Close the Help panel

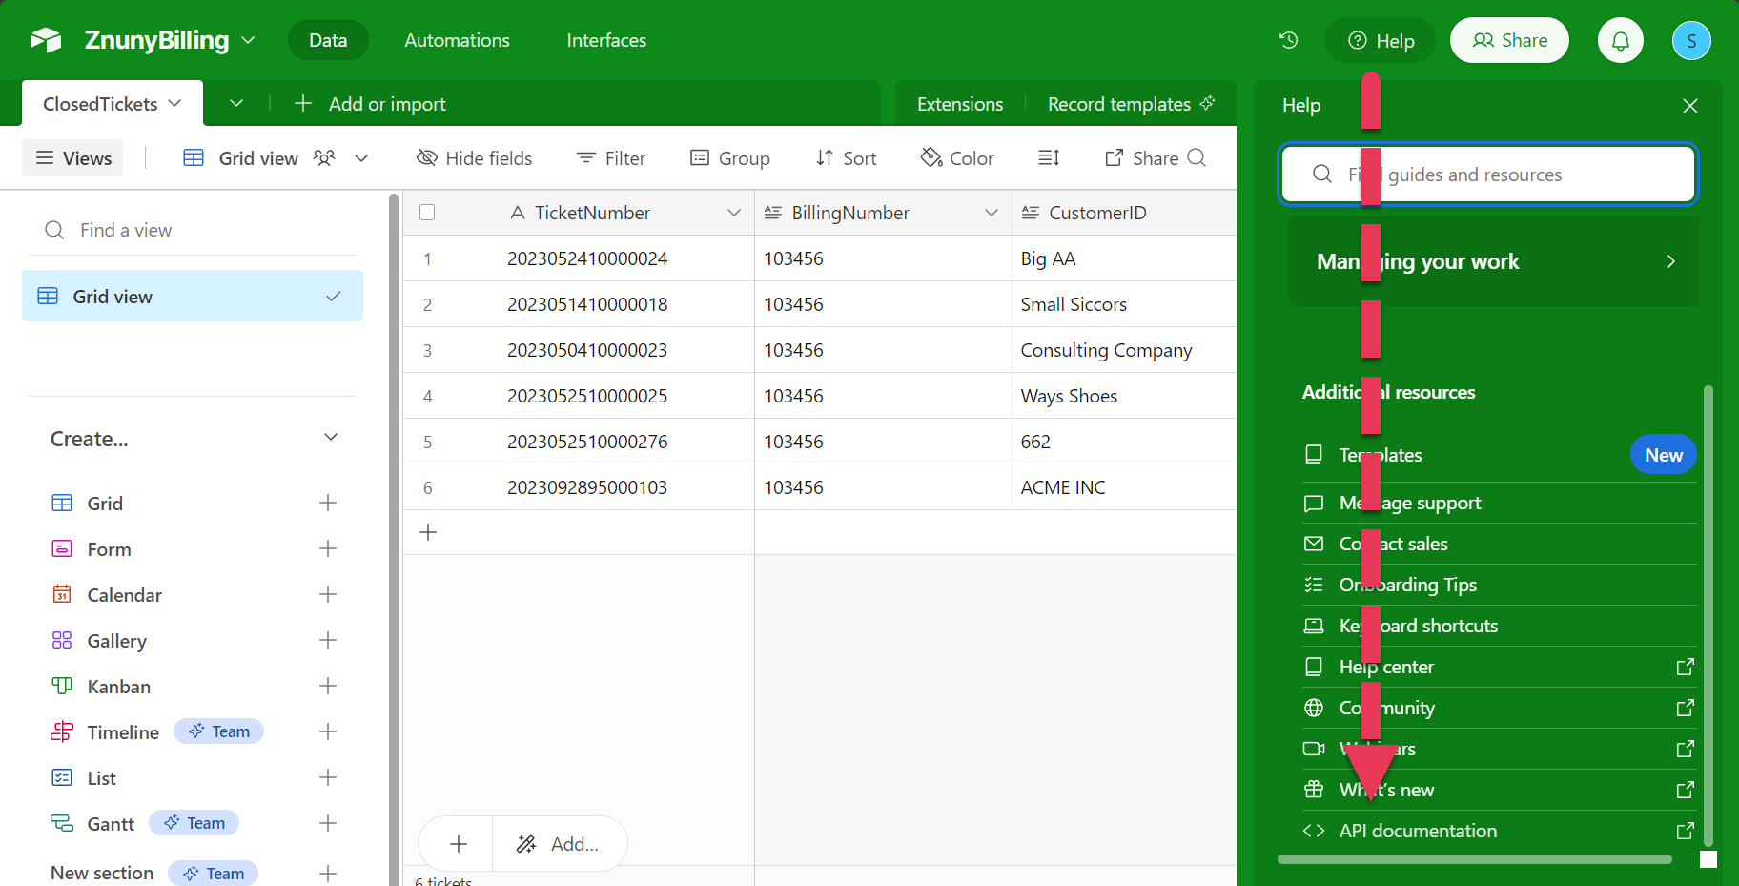tap(1689, 106)
